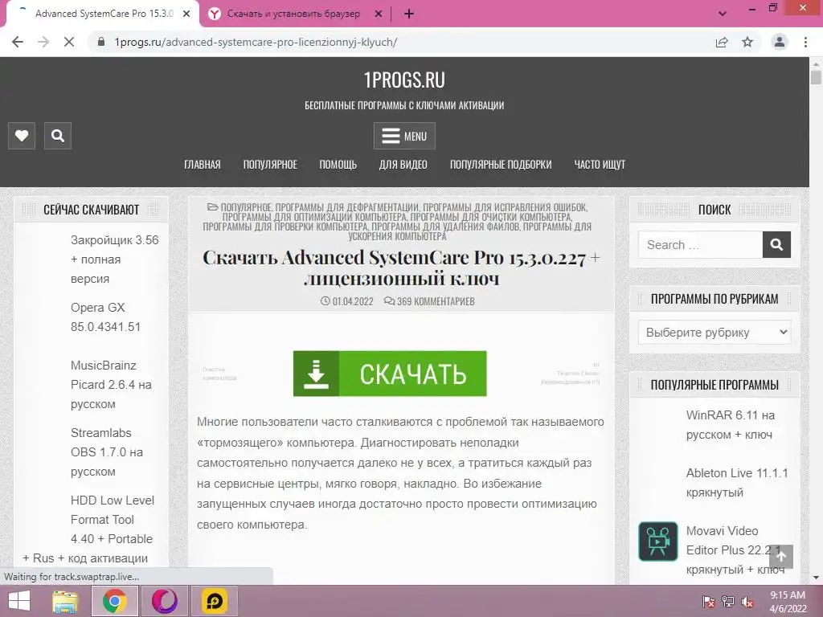Click the scrollbar down arrow
This screenshot has height=617, width=823.
point(816,578)
